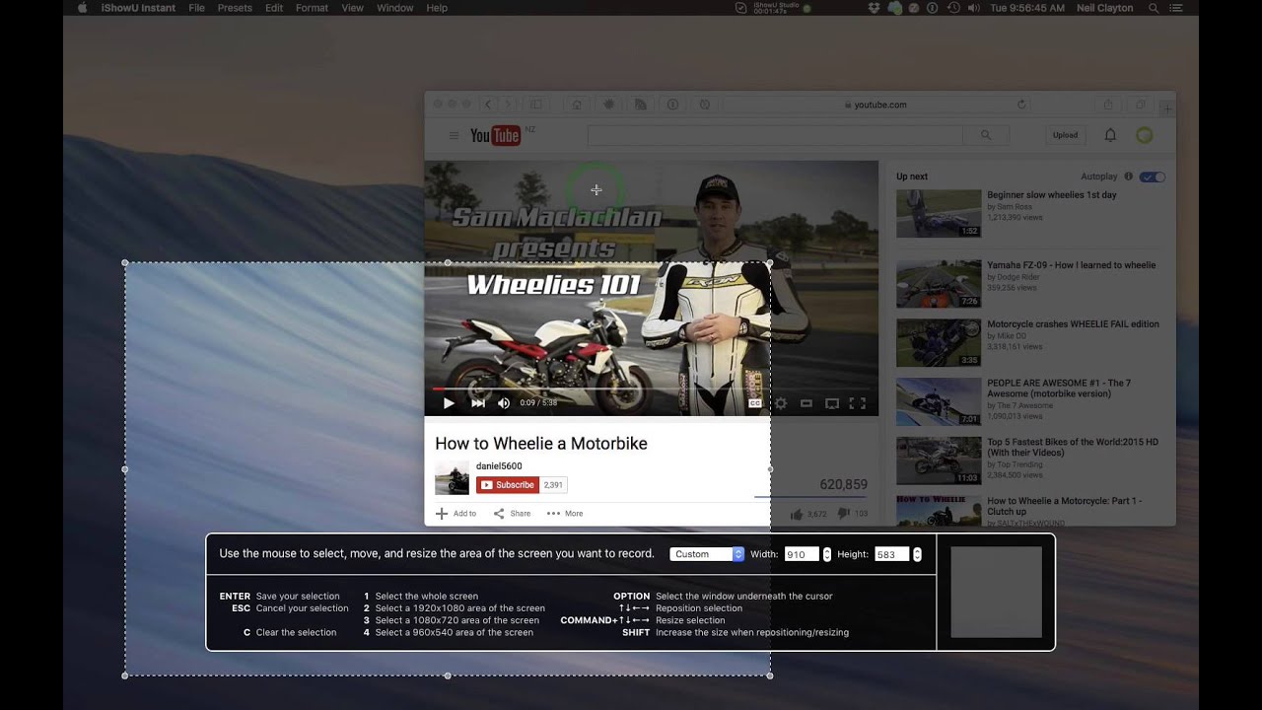Click the youtube.com address bar
Viewport: 1262px width, 710px height.
(875, 105)
